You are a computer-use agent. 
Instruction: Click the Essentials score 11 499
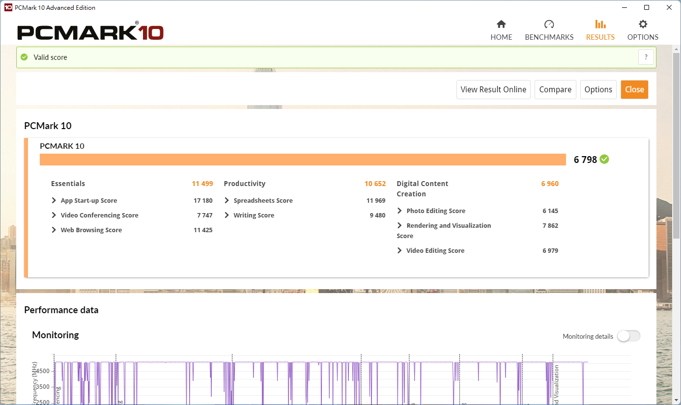(x=202, y=184)
